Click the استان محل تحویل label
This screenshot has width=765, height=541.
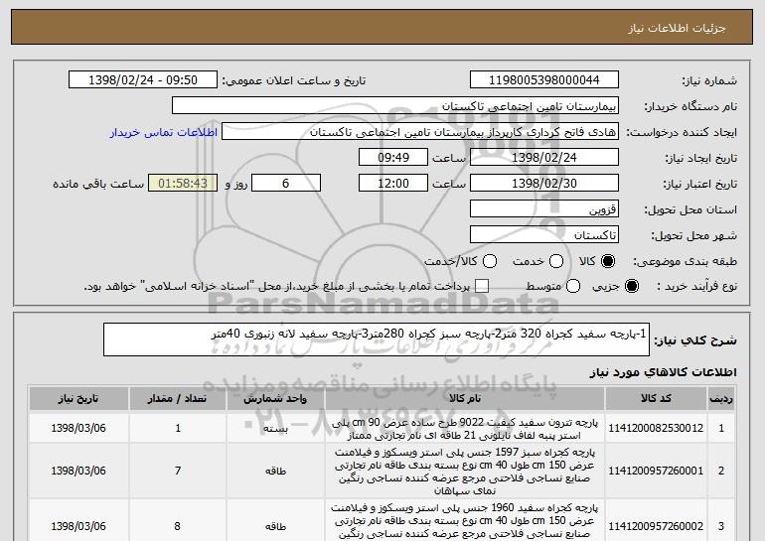[690, 210]
